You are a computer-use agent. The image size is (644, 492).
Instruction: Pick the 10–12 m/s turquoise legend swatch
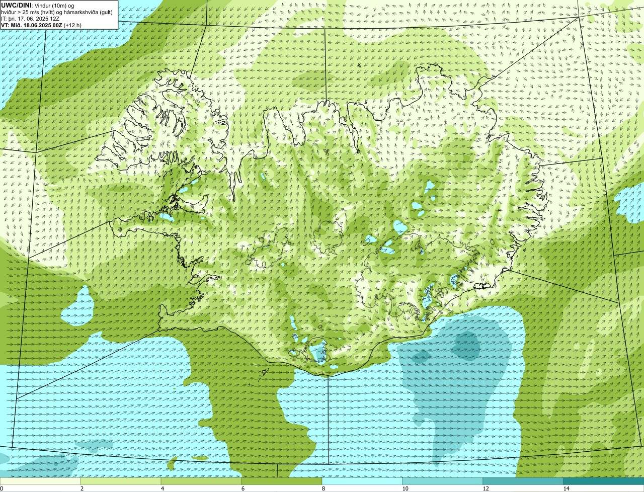[443, 481]
